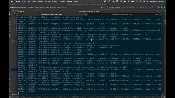Screen dimensions: 175x98
Task: Click the Bluetooth icon in menu bar
Action: point(129,1)
